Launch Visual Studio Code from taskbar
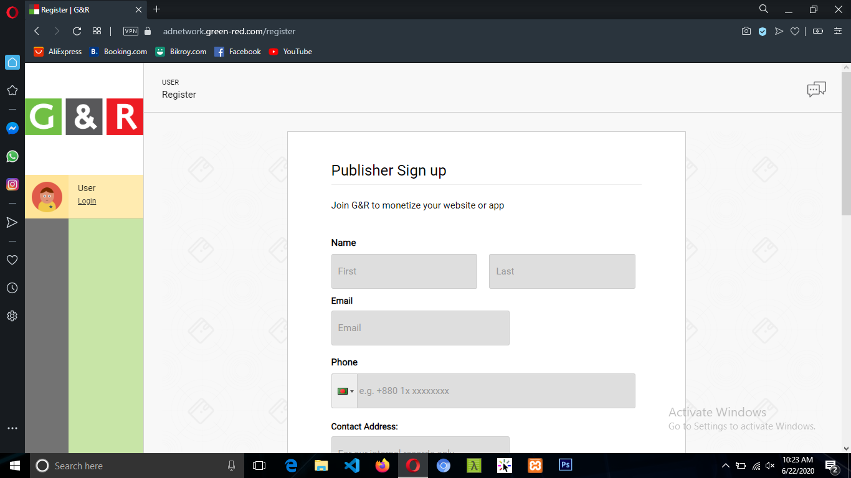Viewport: 851px width, 478px height. point(352,466)
